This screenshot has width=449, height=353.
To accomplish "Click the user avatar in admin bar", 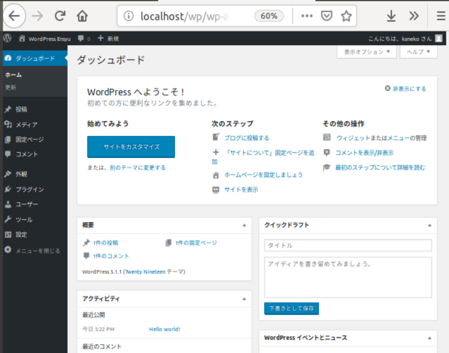I will click(439, 38).
